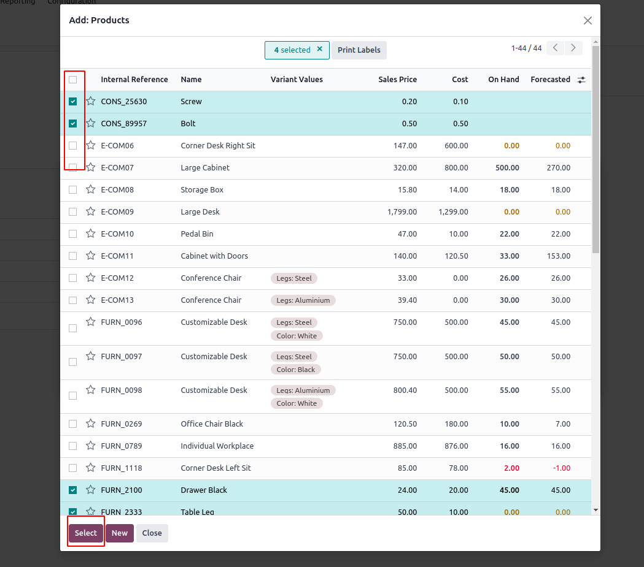The height and width of the screenshot is (567, 644).
Task: Uncheck the Screw row checkbox
Action: (x=72, y=101)
